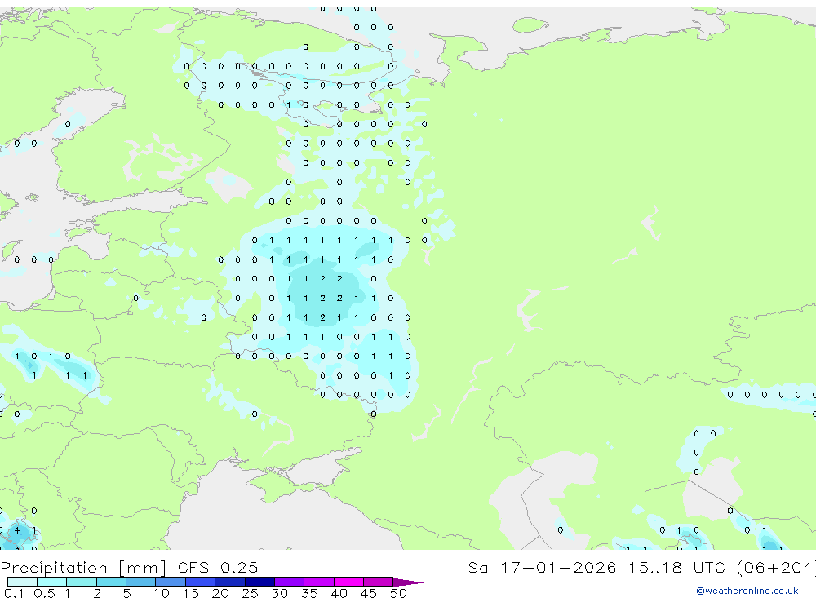Viewport: 816px width, 598px height.
Task: Click the '0.1' legend scale label
Action: point(14,593)
